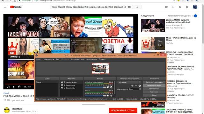Open MOMO.EXE - НОВАЯ ХОРРОР ИГРА link
This screenshot has width=204, height=114.
point(180,54)
